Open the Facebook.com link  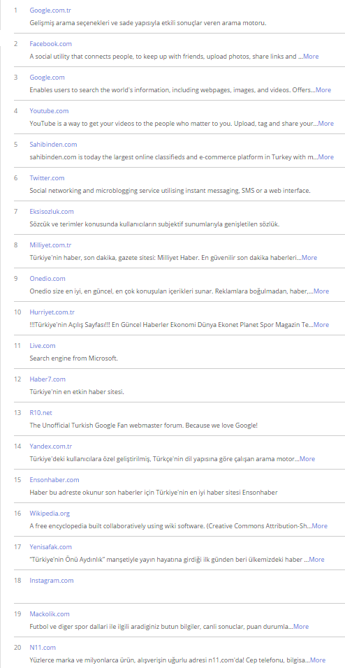pos(50,44)
